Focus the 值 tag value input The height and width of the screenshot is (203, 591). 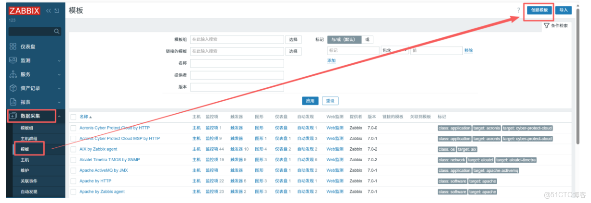pos(436,50)
